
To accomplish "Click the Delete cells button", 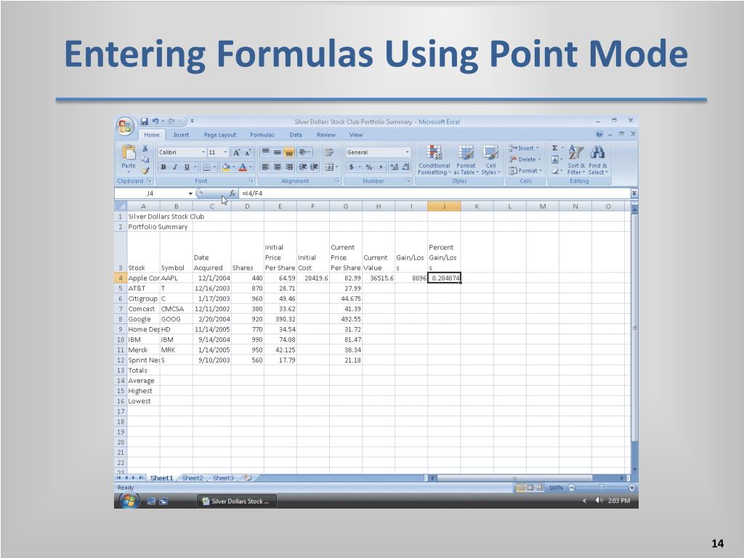I will [x=525, y=159].
